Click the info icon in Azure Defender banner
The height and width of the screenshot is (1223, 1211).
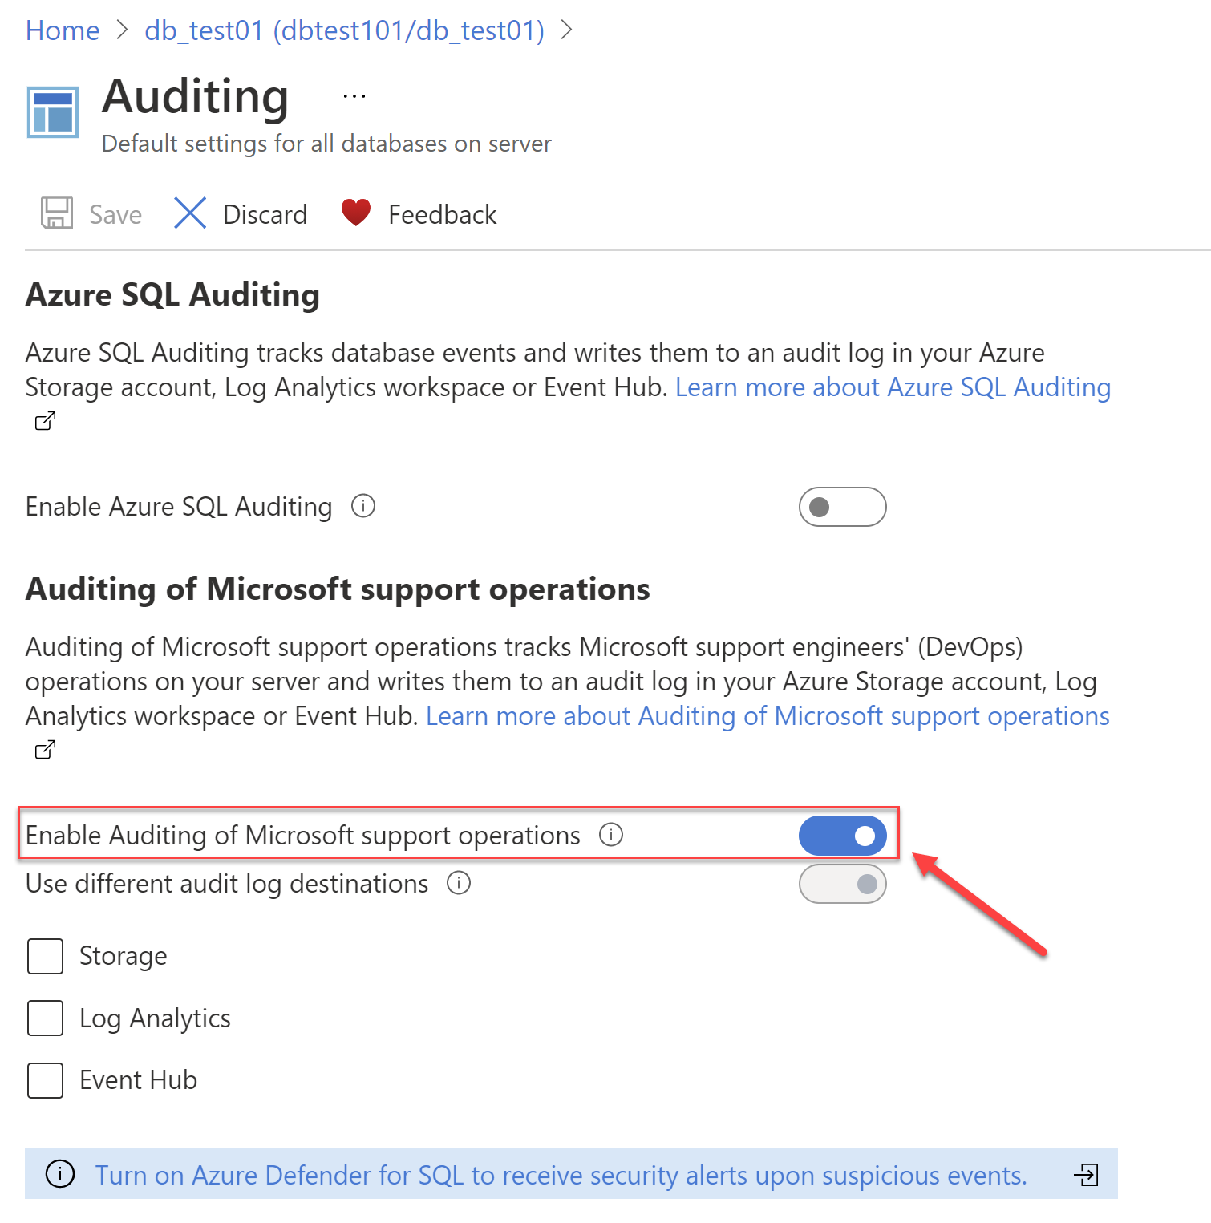click(x=60, y=1174)
